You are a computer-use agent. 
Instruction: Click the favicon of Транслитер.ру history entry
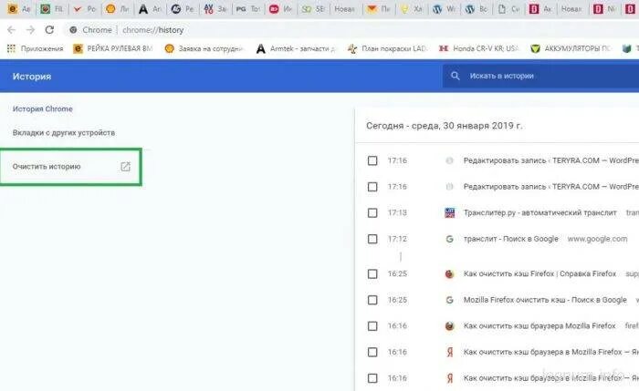(x=449, y=212)
